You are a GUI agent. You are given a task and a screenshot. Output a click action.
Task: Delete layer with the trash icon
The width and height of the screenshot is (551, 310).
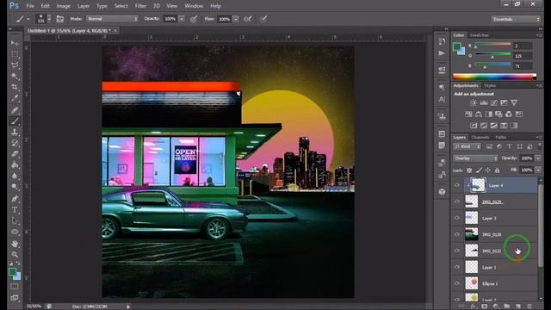tap(529, 307)
